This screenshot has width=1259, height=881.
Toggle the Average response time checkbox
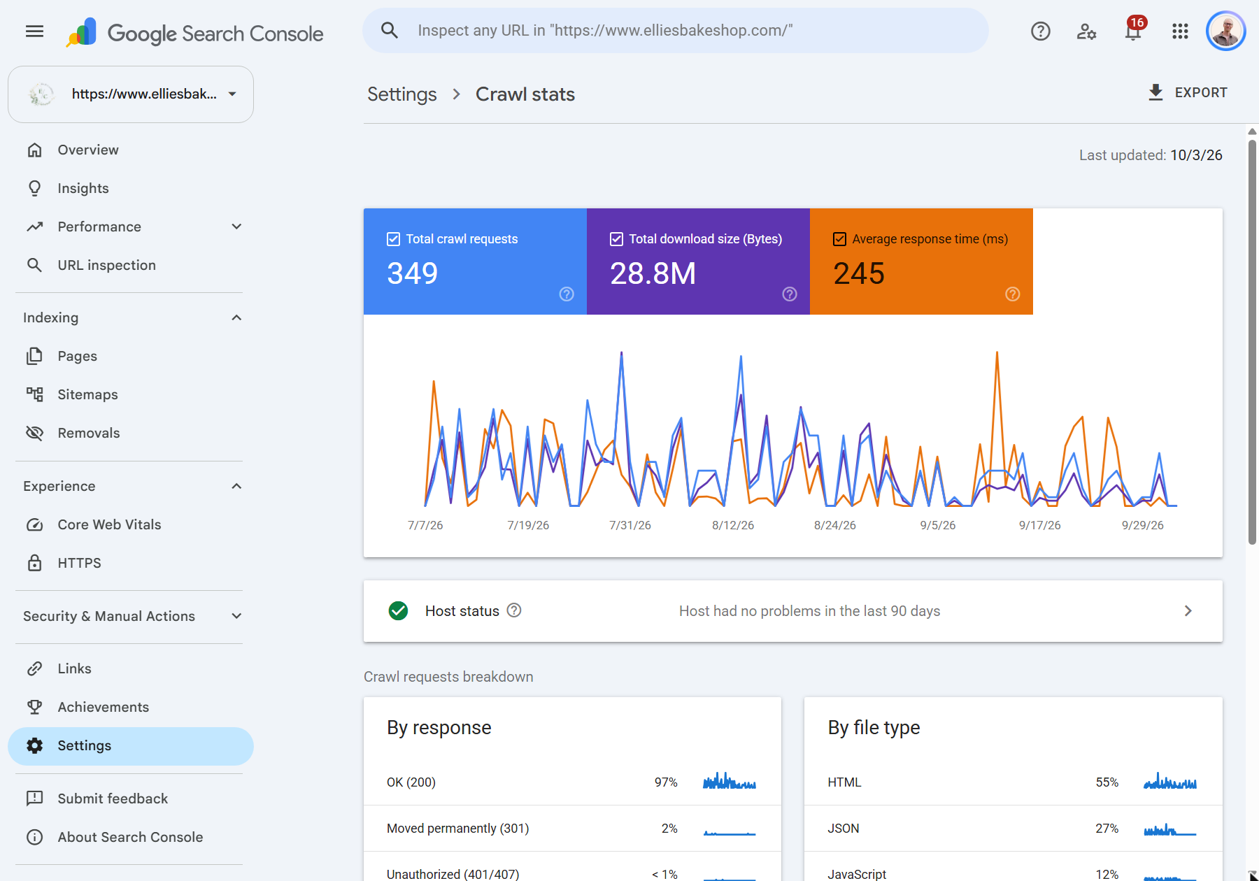point(840,239)
